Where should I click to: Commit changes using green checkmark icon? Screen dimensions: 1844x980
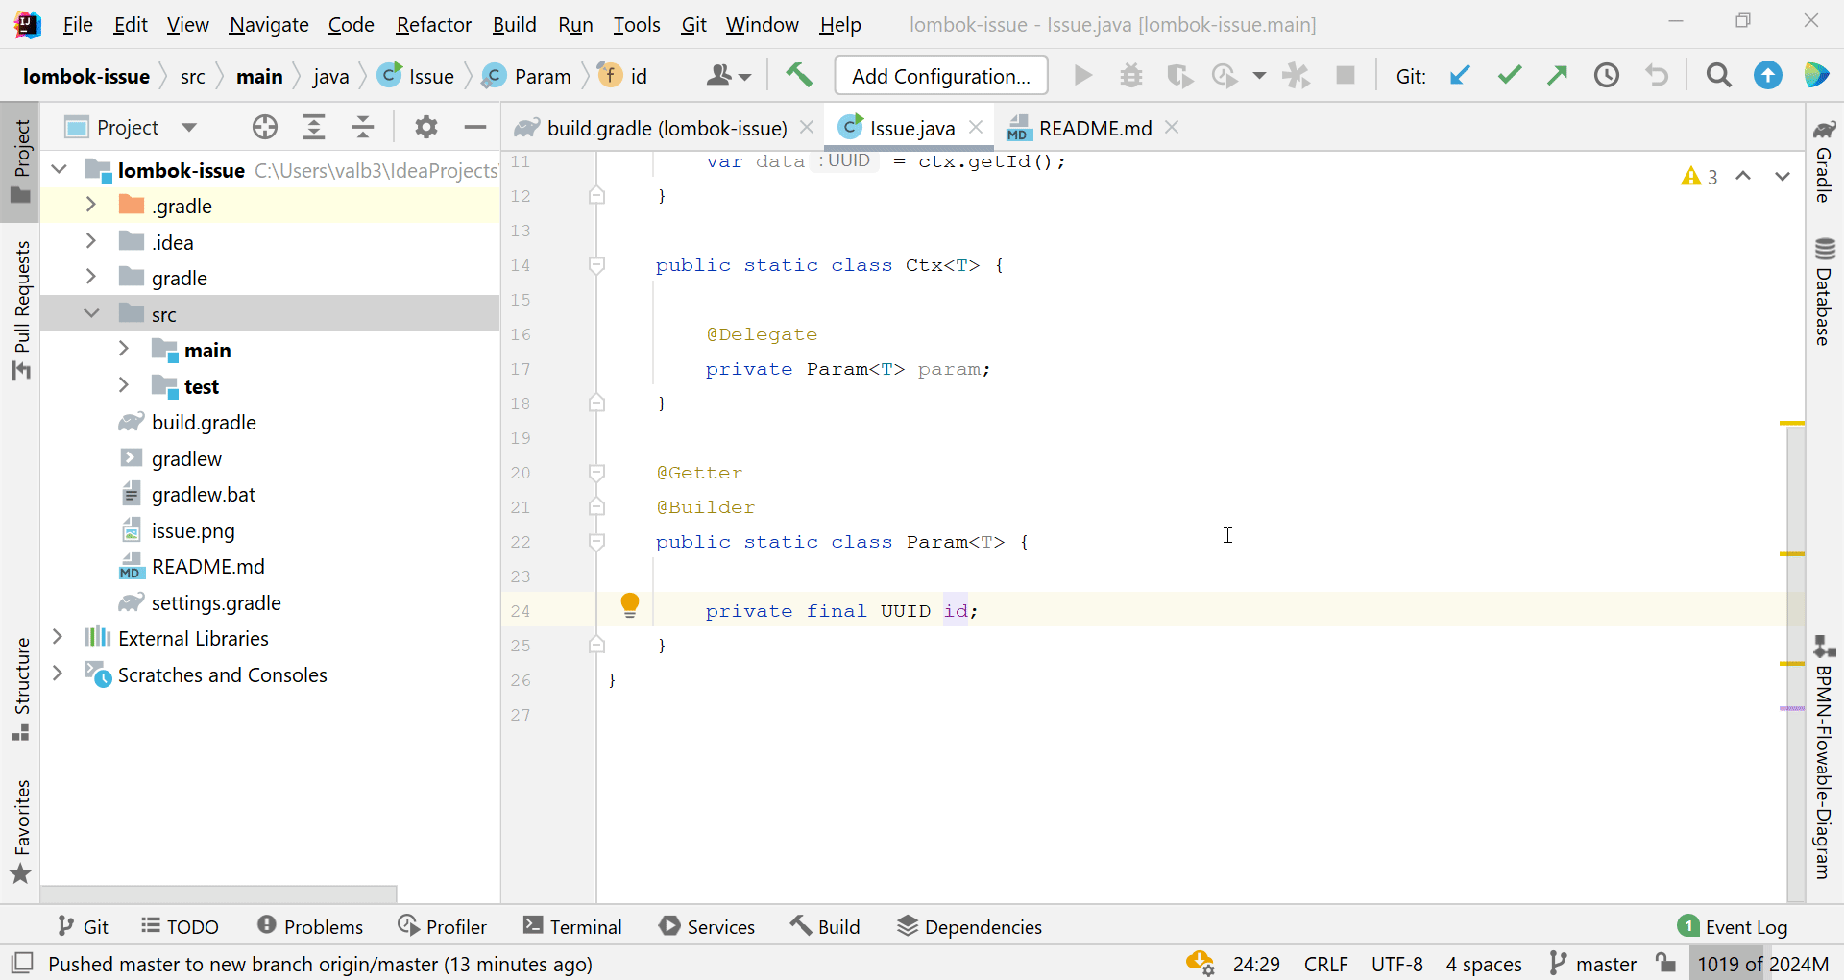pos(1510,76)
